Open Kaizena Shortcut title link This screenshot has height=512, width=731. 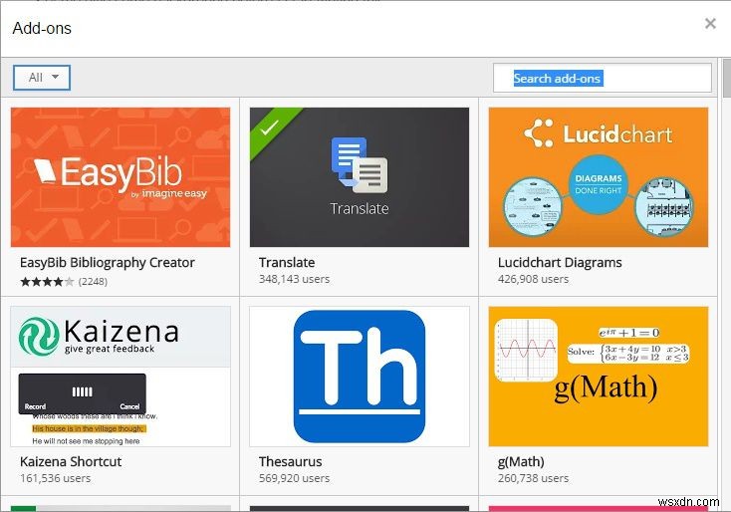[71, 461]
